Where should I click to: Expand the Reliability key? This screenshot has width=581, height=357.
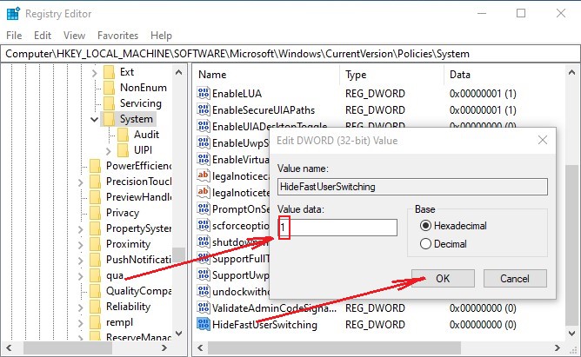(80, 307)
